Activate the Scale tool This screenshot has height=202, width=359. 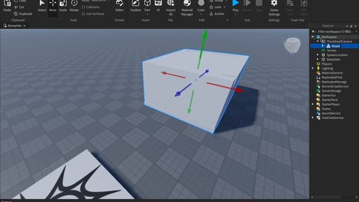[x=63, y=6]
